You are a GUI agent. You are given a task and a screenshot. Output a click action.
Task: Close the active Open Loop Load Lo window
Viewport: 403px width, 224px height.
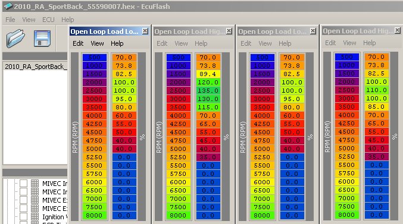tap(145, 31)
